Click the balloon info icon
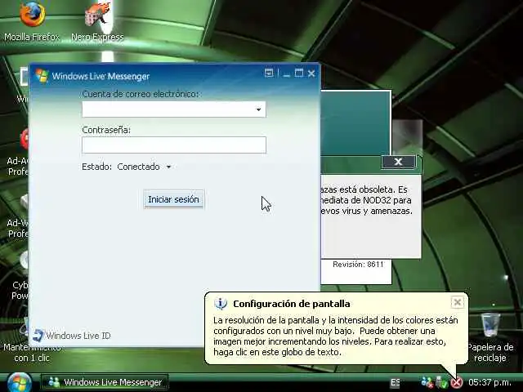 pyautogui.click(x=221, y=304)
